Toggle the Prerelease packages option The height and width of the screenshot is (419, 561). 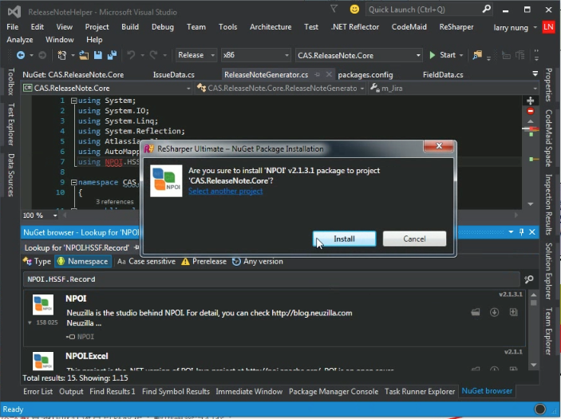pos(203,262)
